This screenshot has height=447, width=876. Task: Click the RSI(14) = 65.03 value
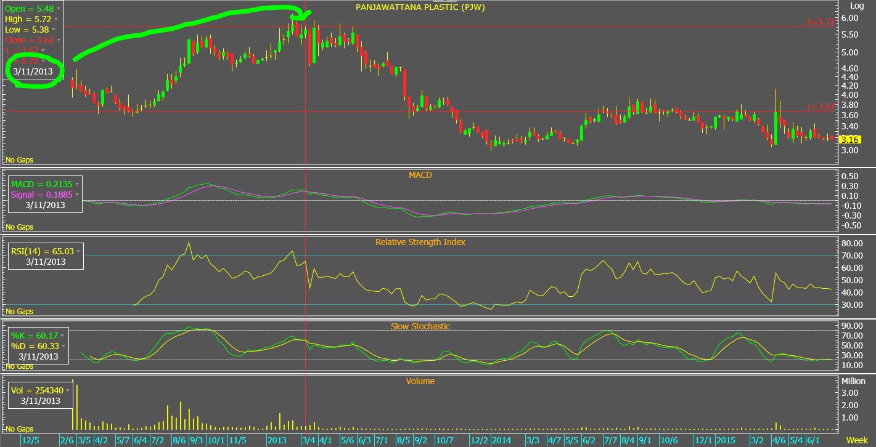[x=42, y=251]
